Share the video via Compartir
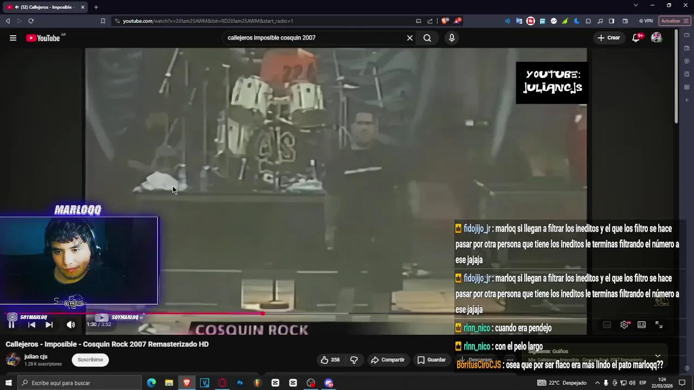694x390 pixels. coord(388,360)
